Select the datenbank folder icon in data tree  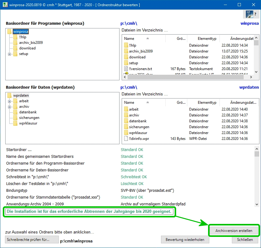pos(15,112)
